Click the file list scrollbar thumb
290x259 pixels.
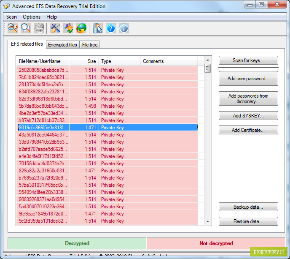click(x=208, y=68)
